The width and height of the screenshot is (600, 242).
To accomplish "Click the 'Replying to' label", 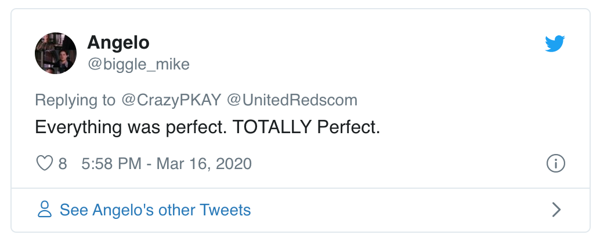I will [x=75, y=100].
